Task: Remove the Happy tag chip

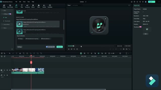Action: tap(21, 39)
